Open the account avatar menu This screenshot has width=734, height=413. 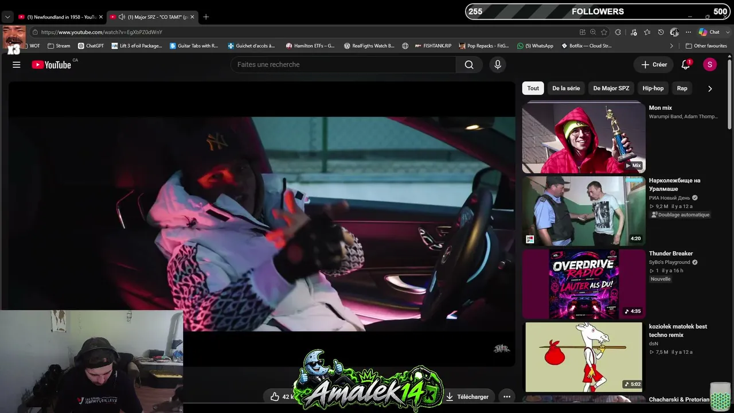click(x=710, y=65)
